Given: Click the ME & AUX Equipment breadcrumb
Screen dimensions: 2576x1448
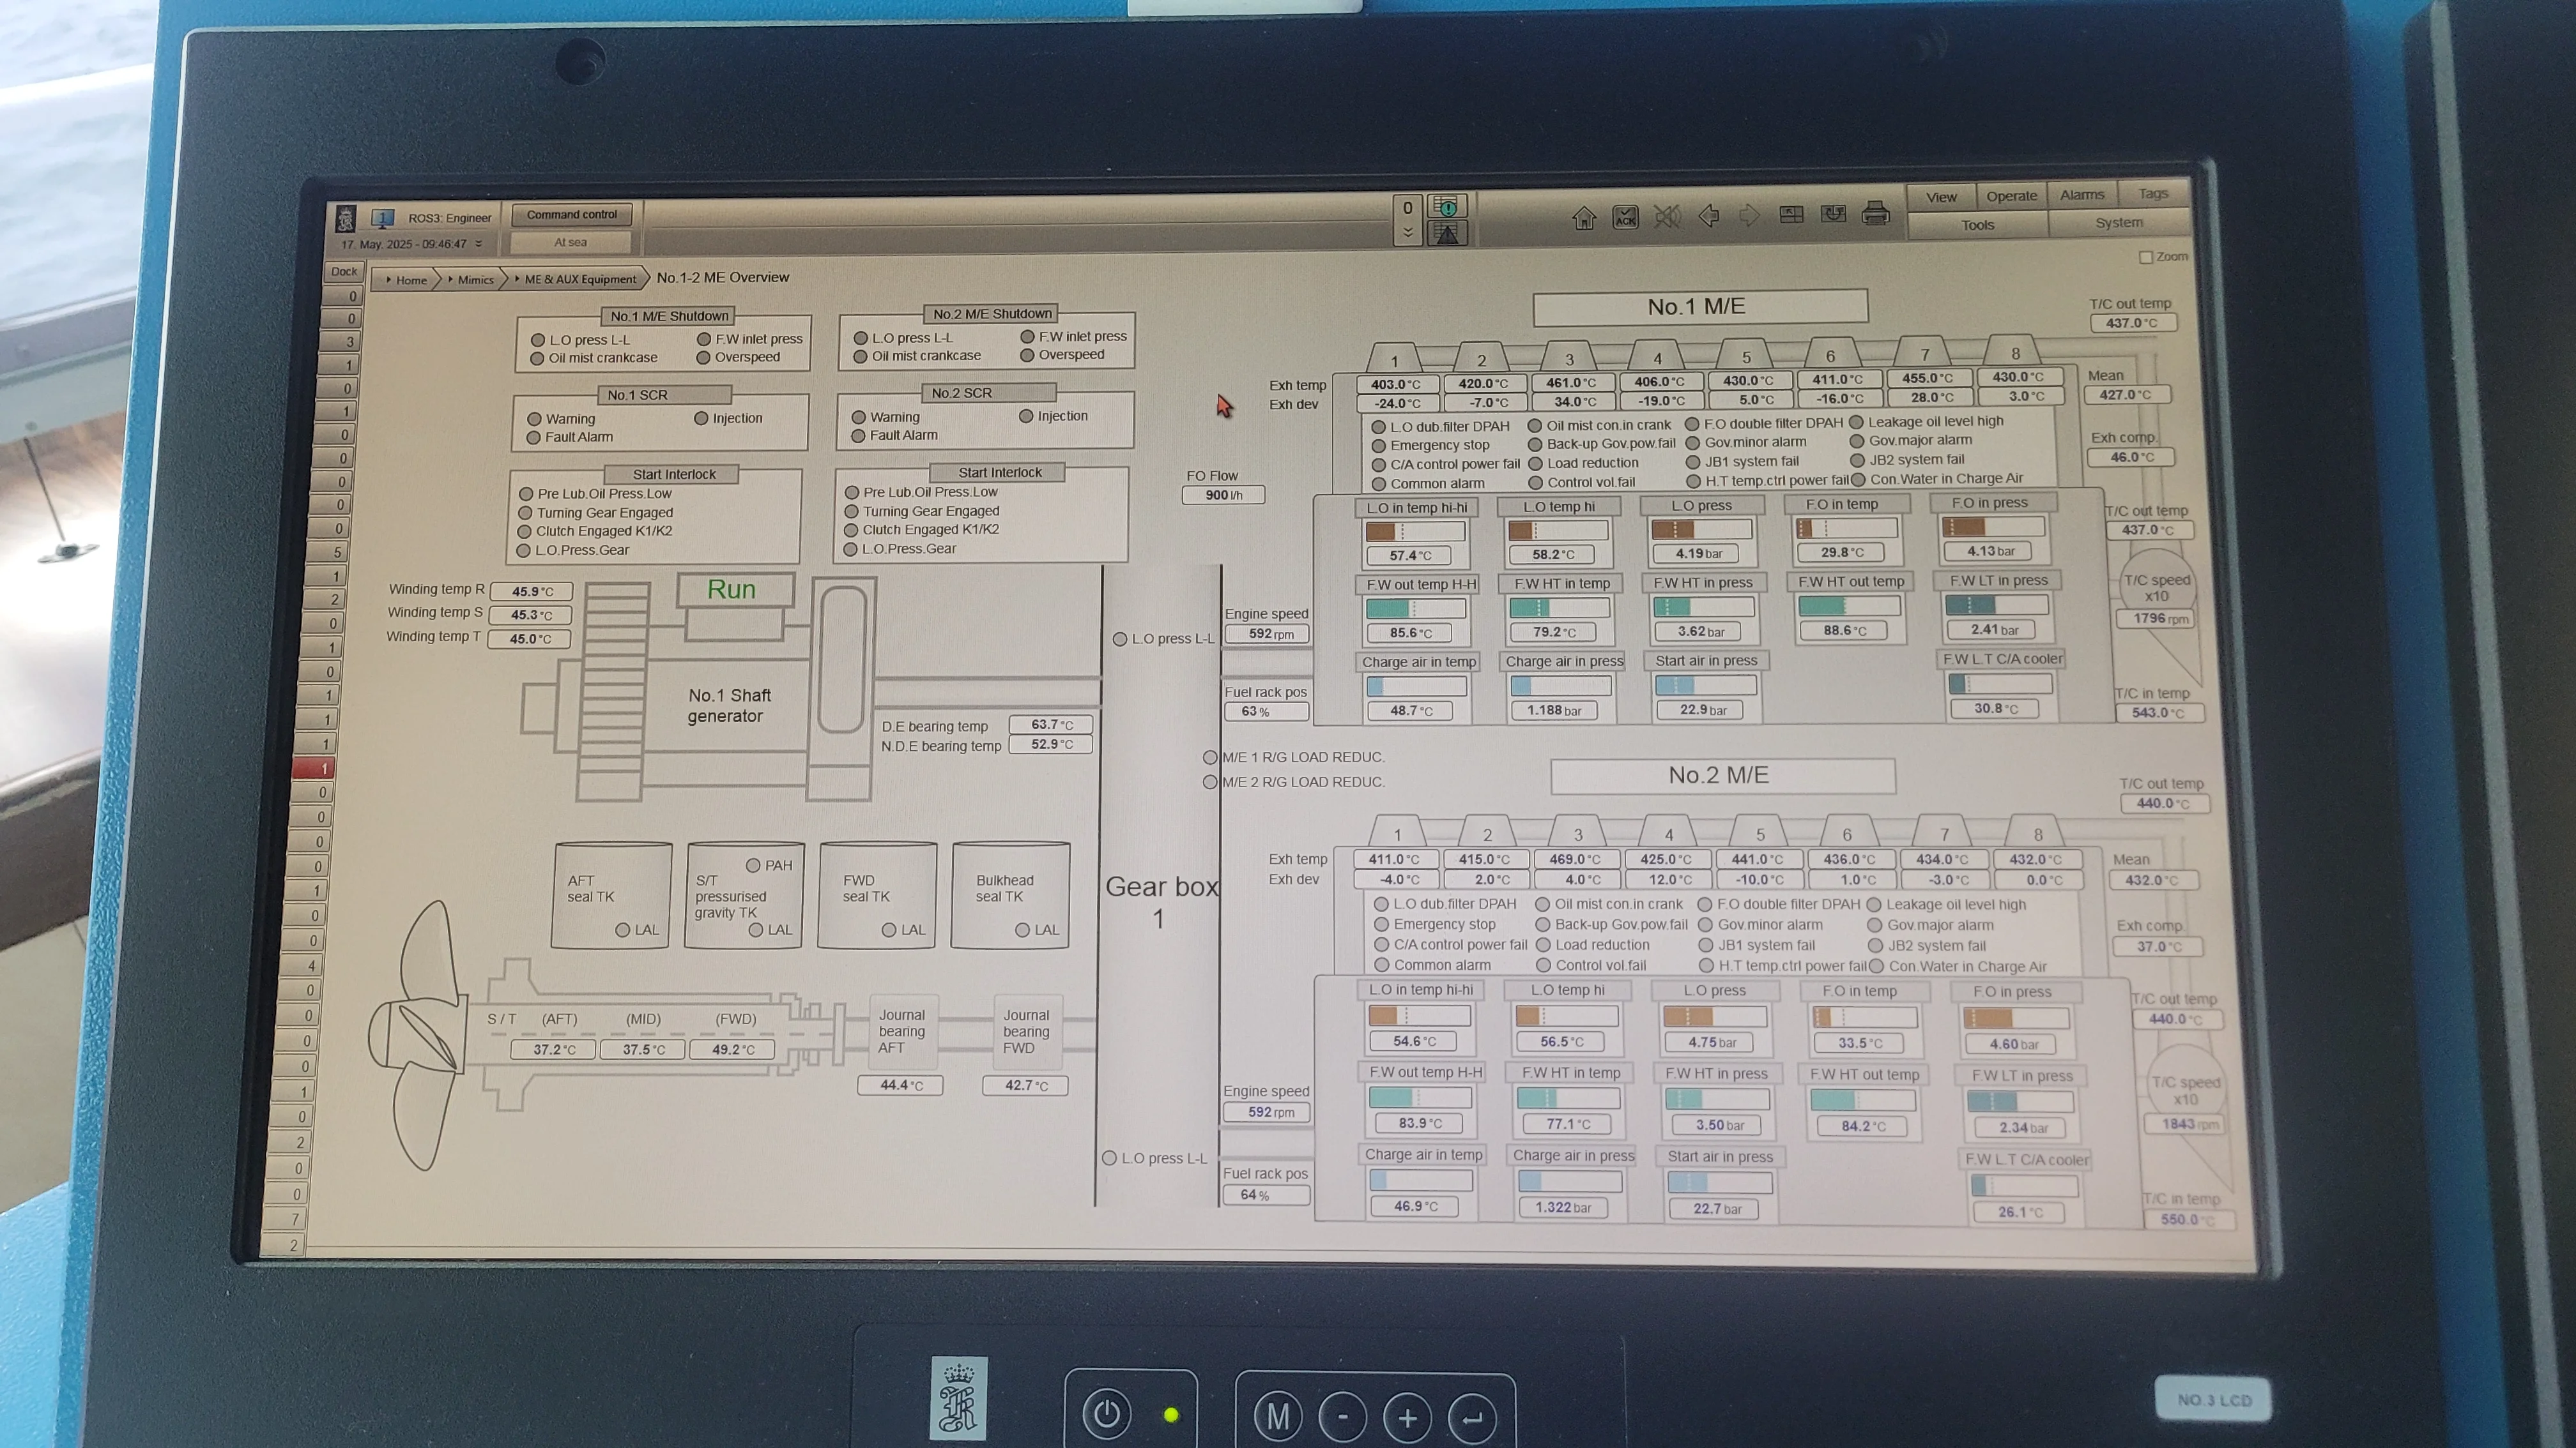Looking at the screenshot, I should pyautogui.click(x=580, y=280).
